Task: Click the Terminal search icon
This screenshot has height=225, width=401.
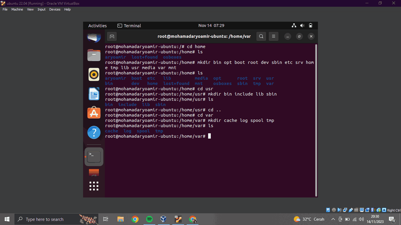Action: (x=261, y=37)
